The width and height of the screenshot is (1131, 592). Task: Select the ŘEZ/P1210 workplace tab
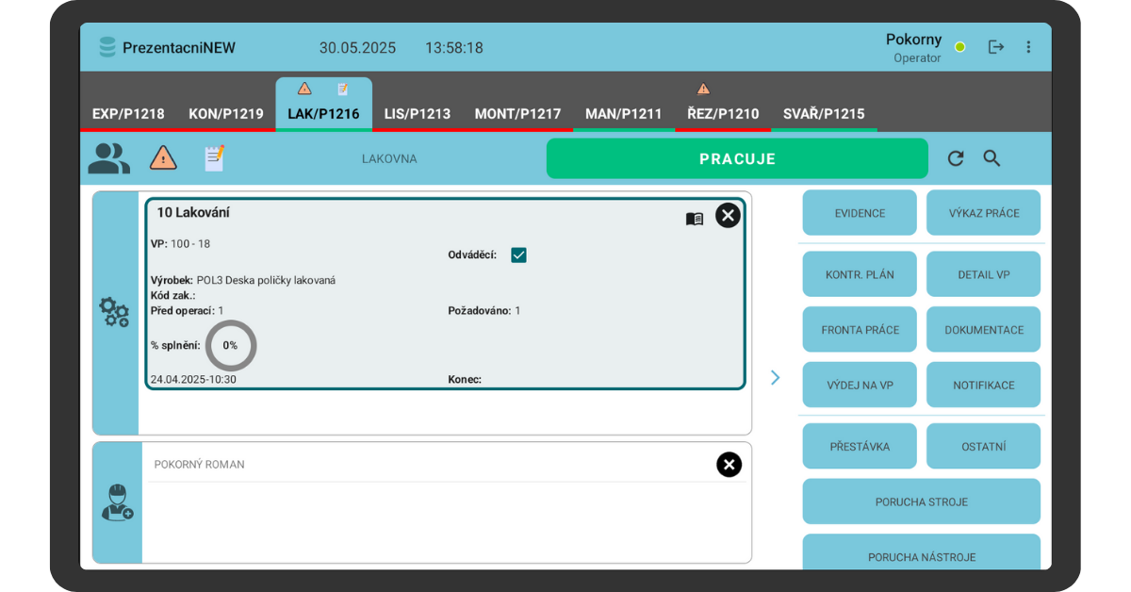(x=723, y=114)
